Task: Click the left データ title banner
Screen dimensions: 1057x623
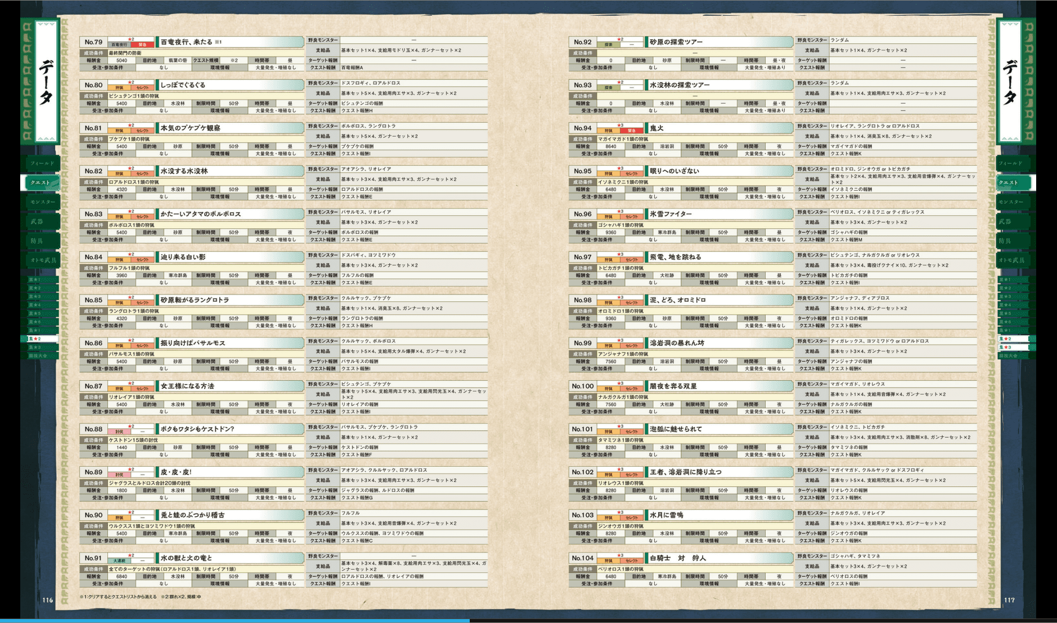Action: click(x=46, y=82)
